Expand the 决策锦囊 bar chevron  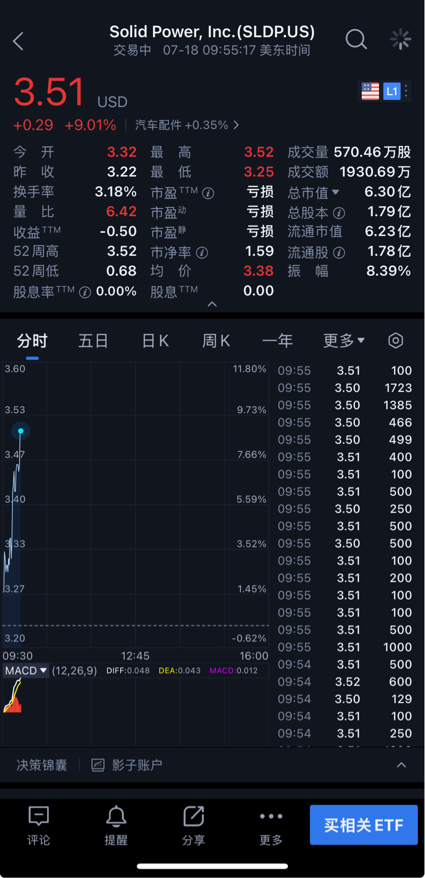coord(402,765)
